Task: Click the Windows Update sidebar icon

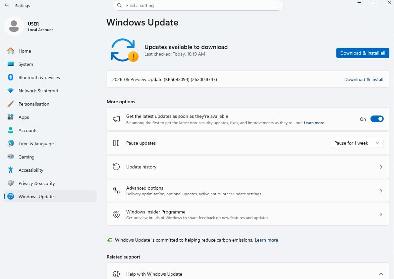Action: [11, 197]
